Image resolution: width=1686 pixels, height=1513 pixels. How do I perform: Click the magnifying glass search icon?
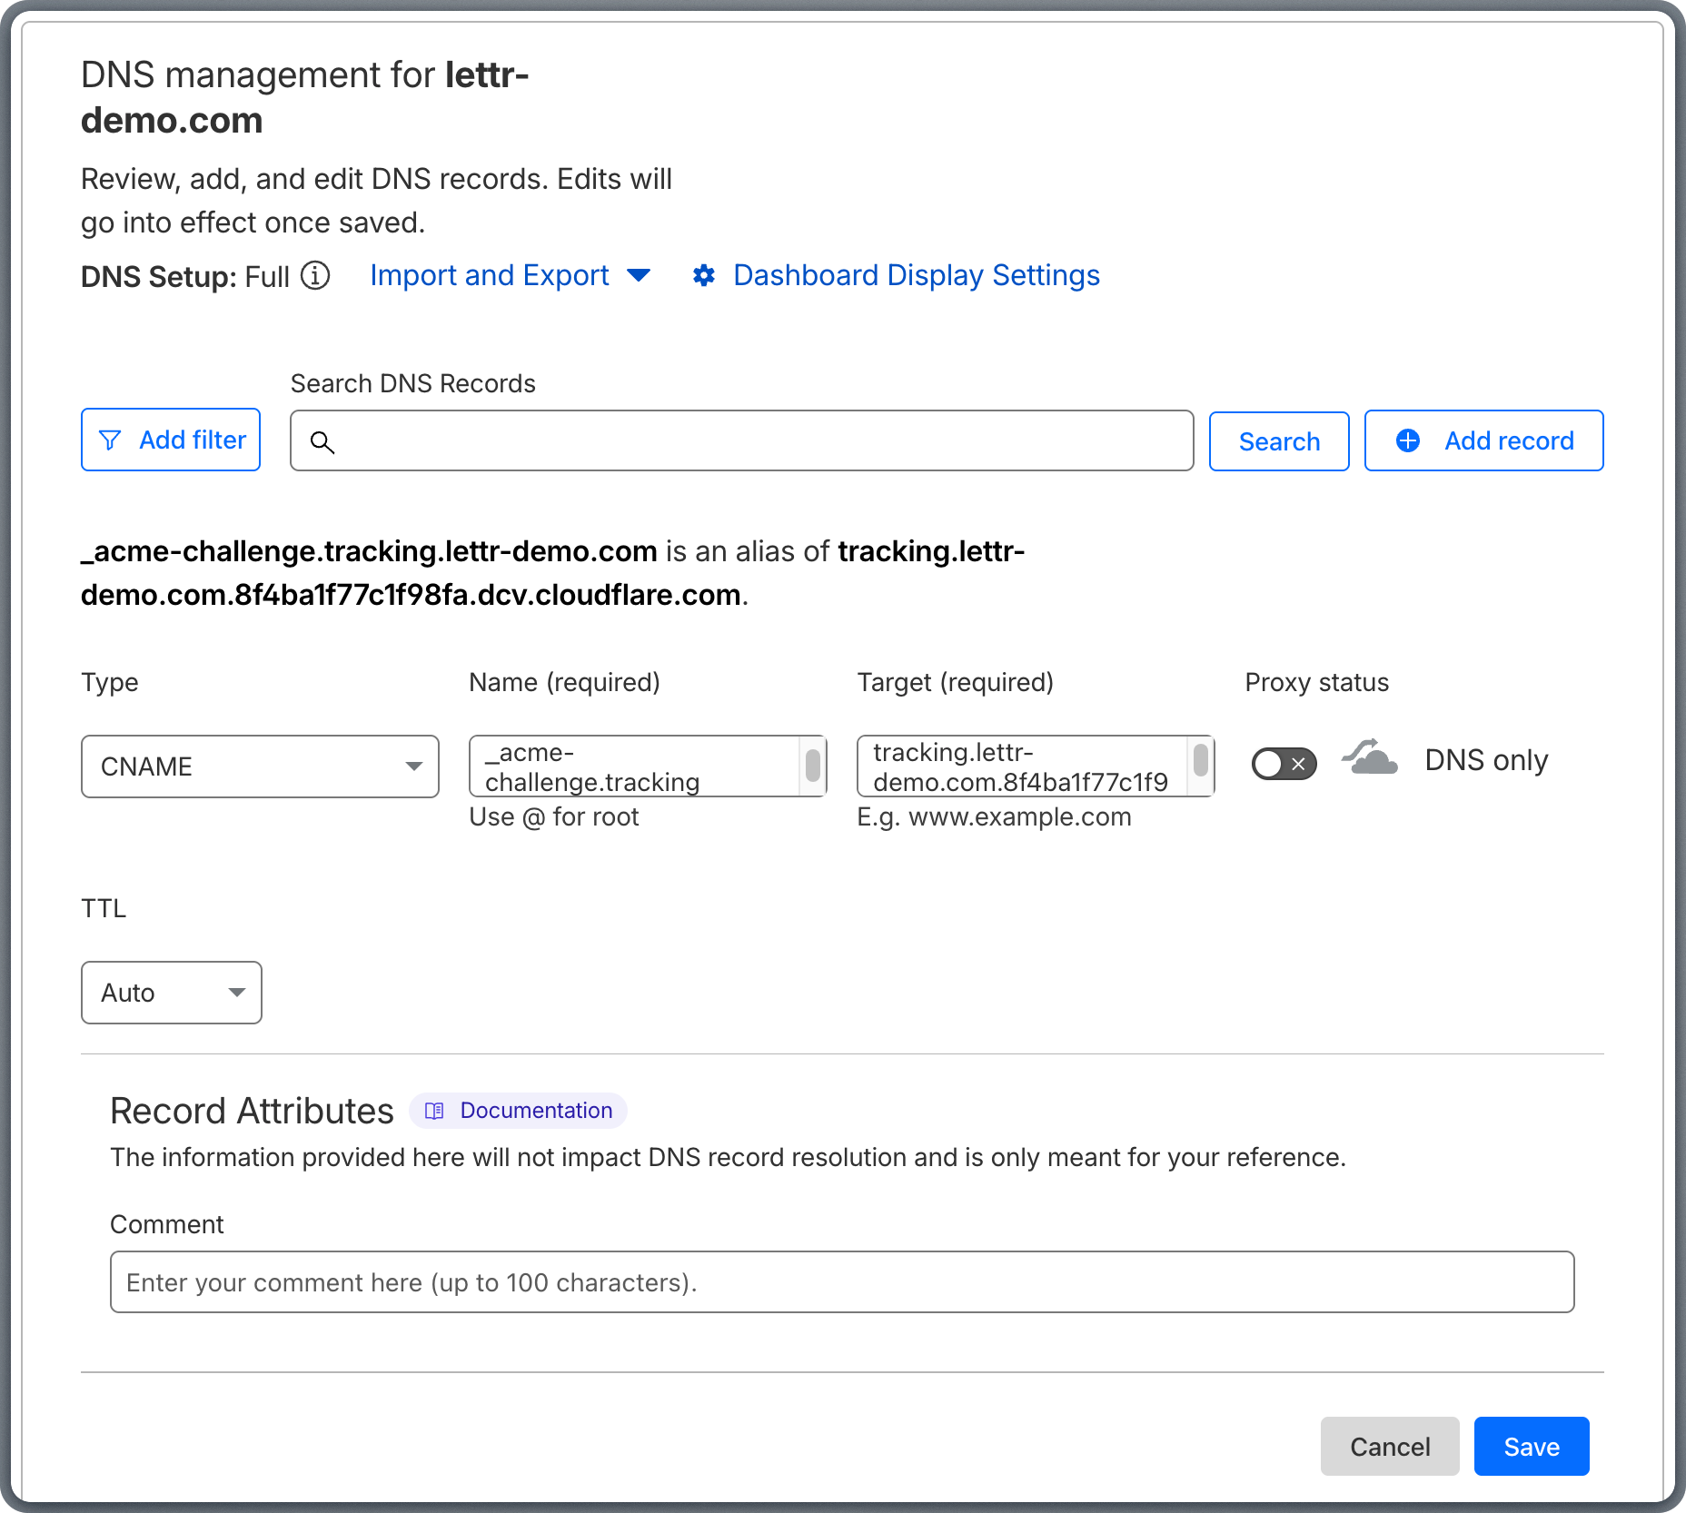324,442
